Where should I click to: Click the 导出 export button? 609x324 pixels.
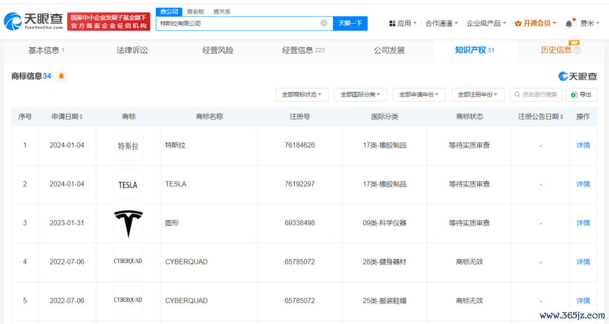click(581, 94)
